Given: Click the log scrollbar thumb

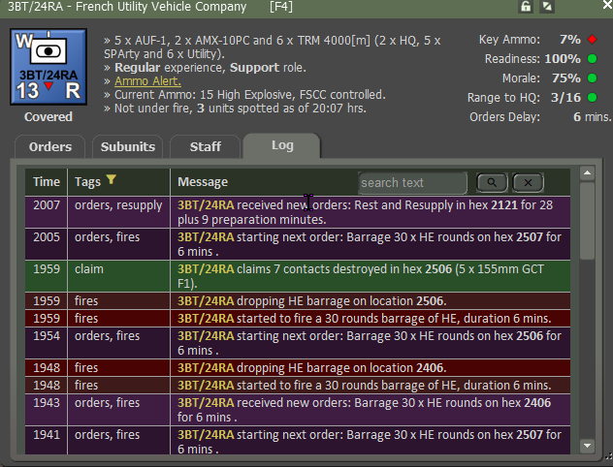Looking at the screenshot, I should [587, 221].
